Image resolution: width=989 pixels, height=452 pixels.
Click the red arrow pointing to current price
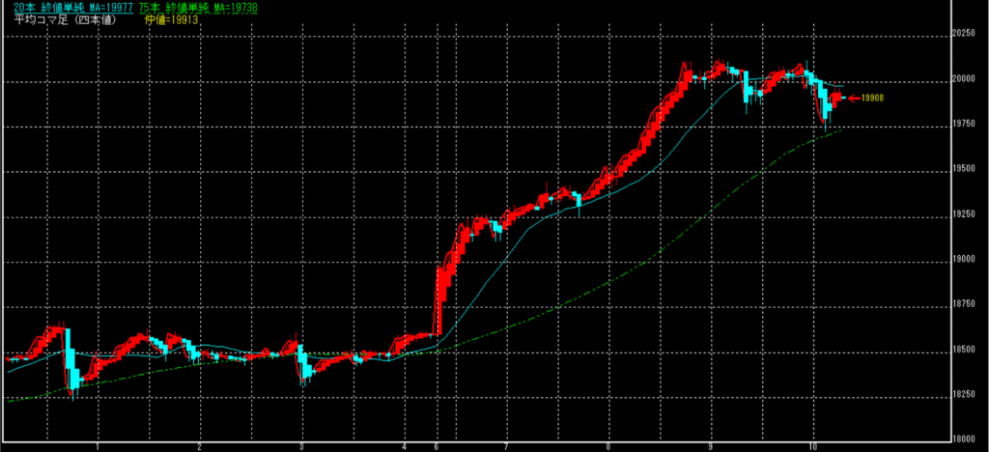853,98
